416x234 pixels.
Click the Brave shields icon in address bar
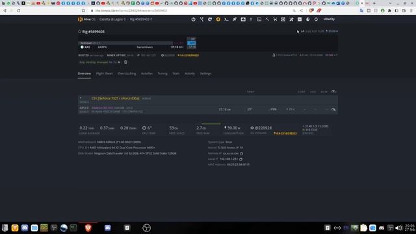tap(311, 10)
